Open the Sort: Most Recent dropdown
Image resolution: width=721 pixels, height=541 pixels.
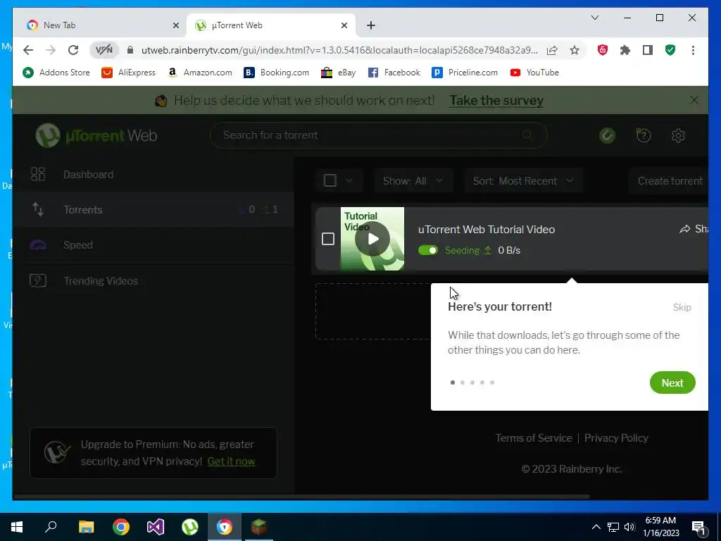pos(524,181)
